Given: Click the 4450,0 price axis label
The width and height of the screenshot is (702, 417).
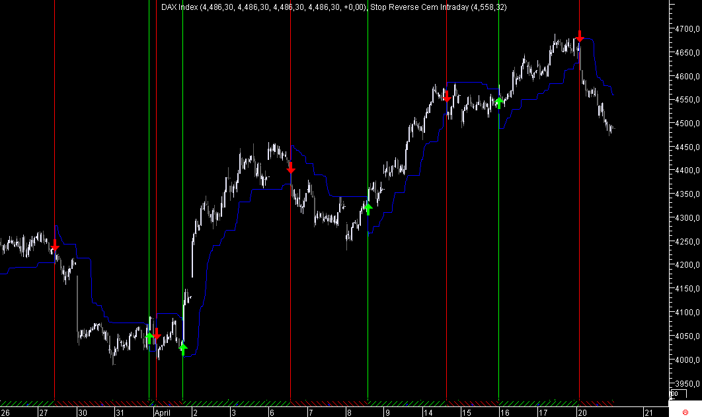Looking at the screenshot, I should [687, 147].
